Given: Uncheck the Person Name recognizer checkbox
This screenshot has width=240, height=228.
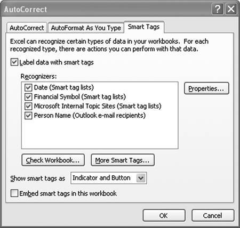Looking at the screenshot, I should (x=28, y=116).
